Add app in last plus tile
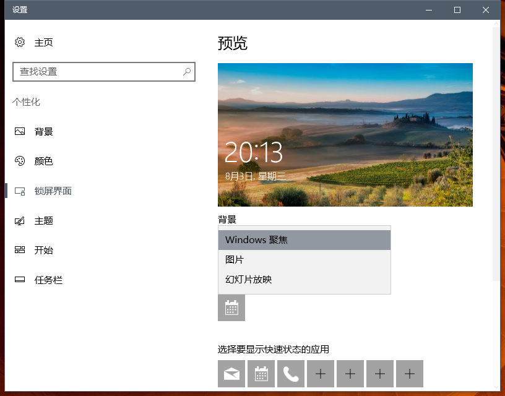 coord(410,374)
